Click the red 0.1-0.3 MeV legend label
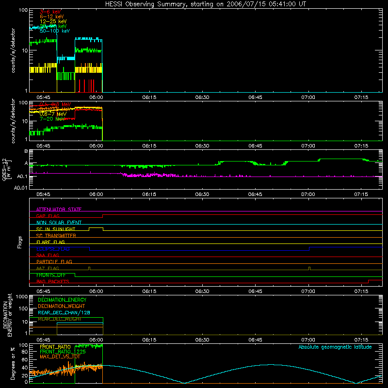Image resolution: width=388 pixels, height=388 pixels. click(x=55, y=104)
